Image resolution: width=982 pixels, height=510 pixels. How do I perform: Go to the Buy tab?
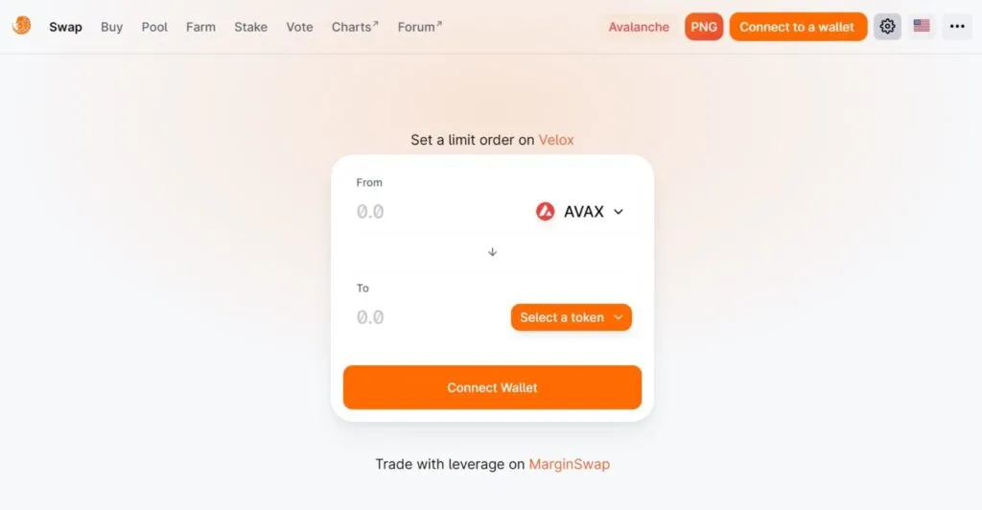point(111,27)
